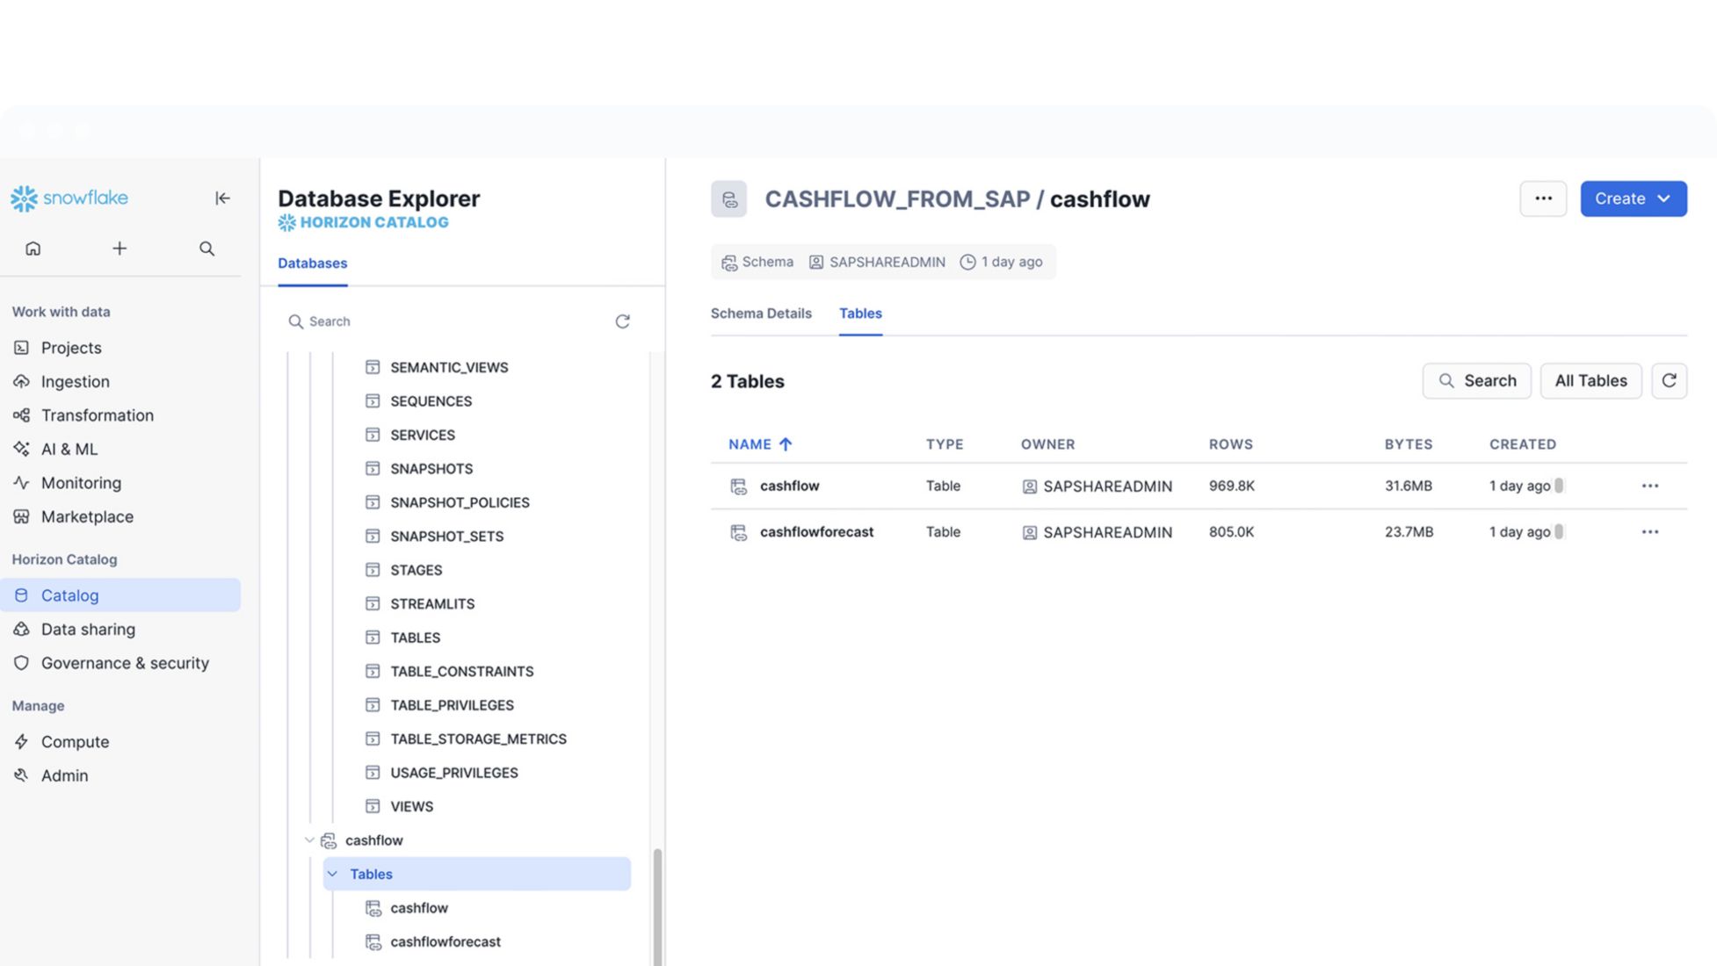Click the plus create icon in sidebar
The image size is (1717, 966).
pyautogui.click(x=120, y=249)
